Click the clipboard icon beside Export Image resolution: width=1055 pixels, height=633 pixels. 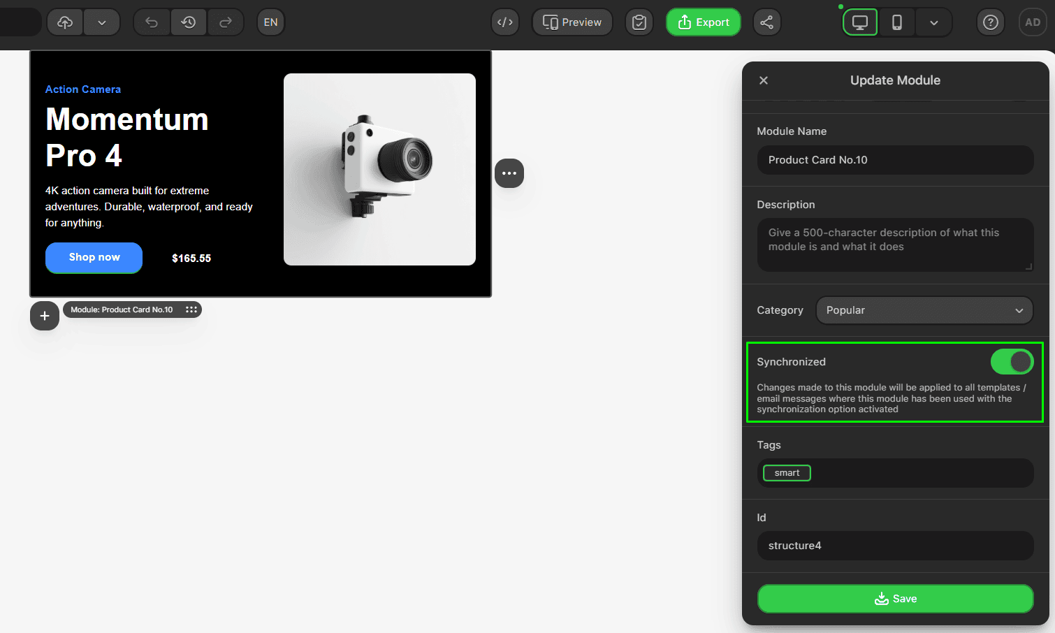tap(639, 22)
